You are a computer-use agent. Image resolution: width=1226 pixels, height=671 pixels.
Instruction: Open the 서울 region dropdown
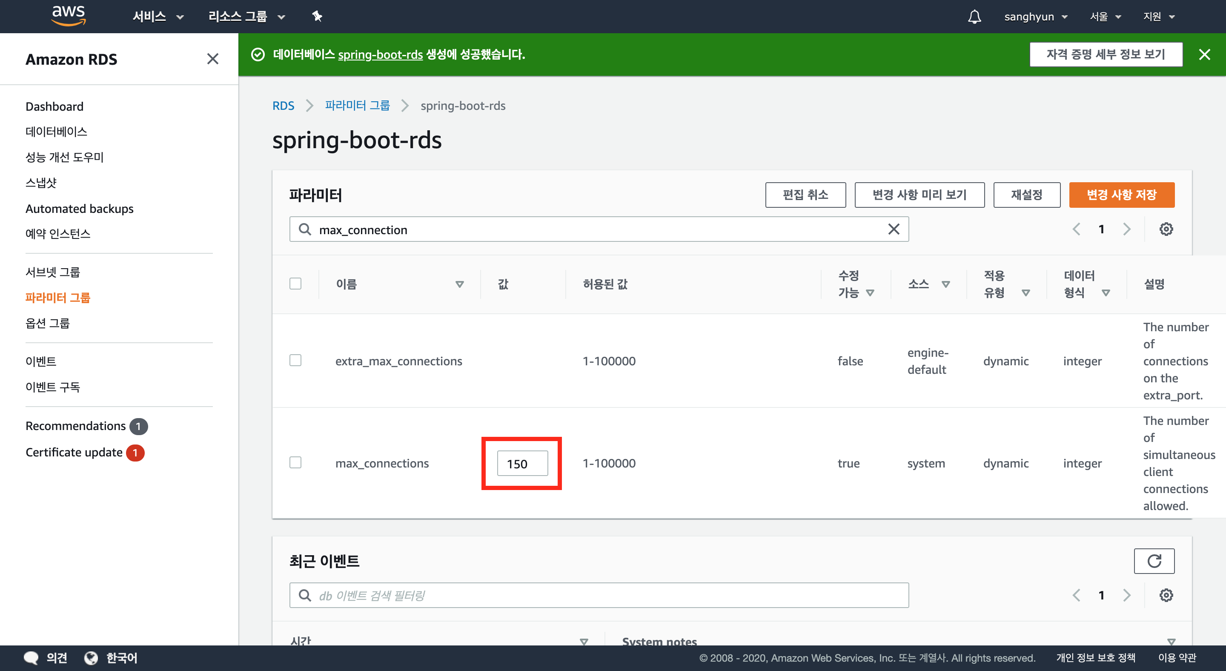tap(1105, 17)
